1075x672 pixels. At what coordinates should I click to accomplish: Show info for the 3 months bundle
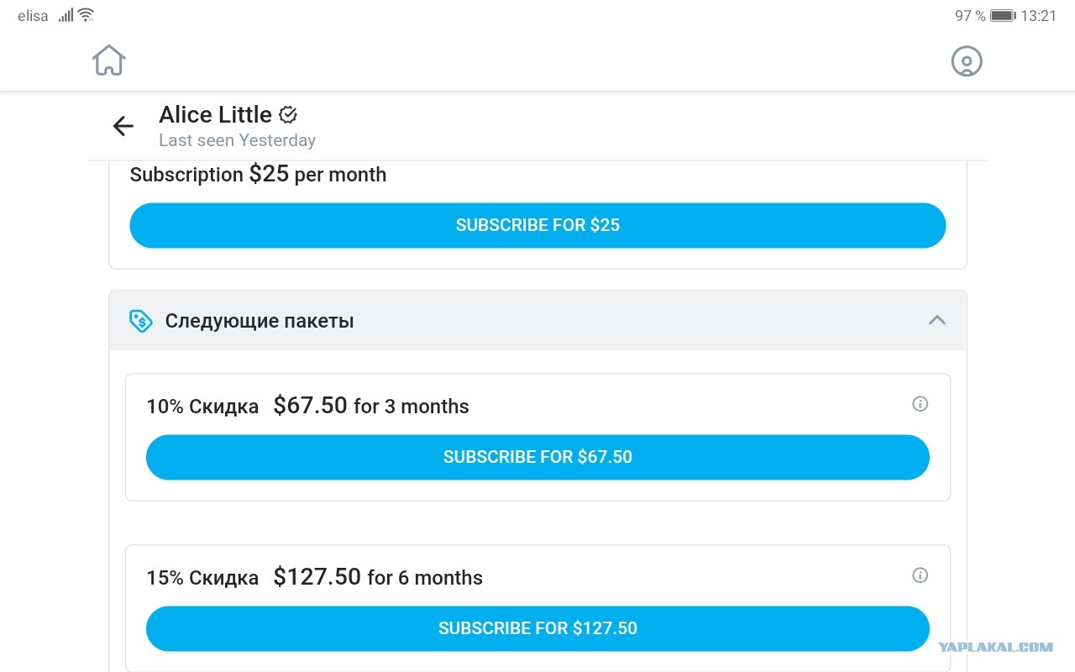tap(920, 404)
